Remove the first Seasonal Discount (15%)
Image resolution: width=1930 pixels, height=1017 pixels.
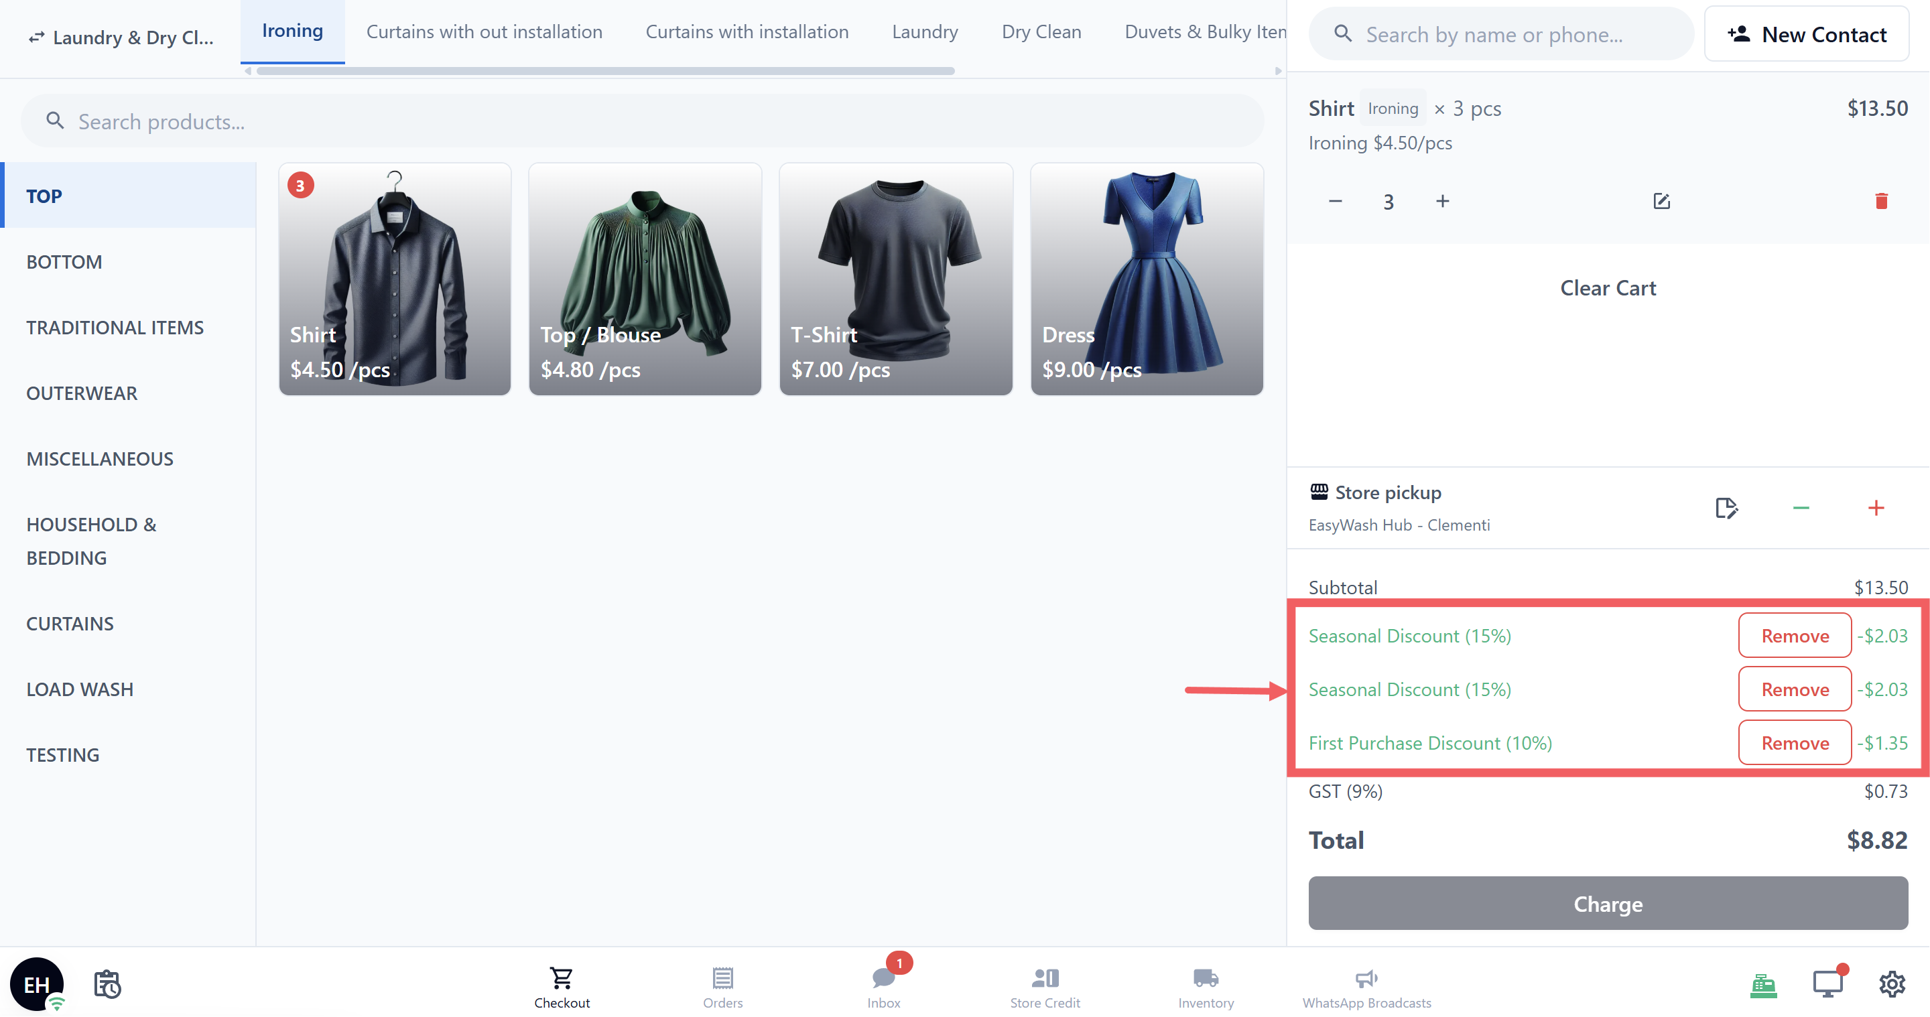[1795, 636]
